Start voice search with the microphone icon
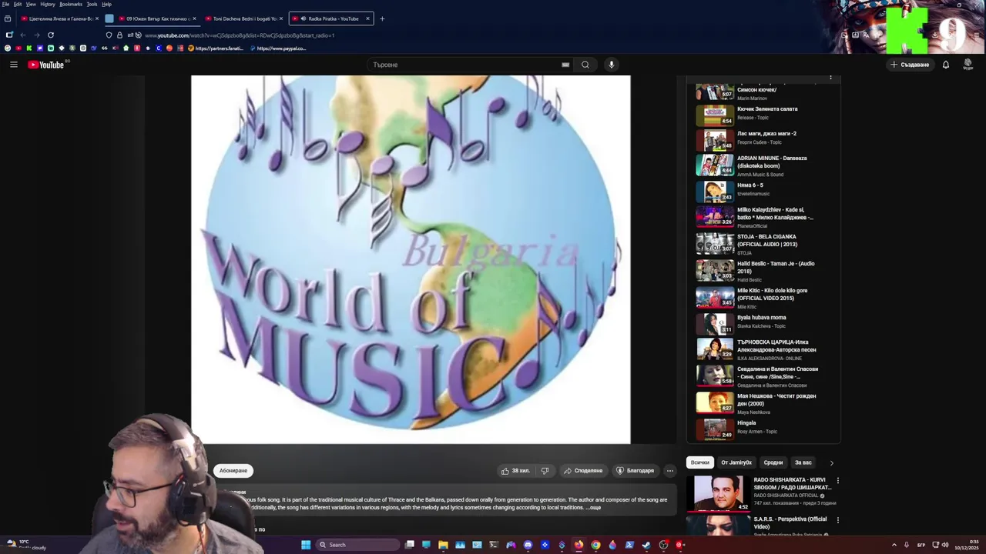 [612, 65]
